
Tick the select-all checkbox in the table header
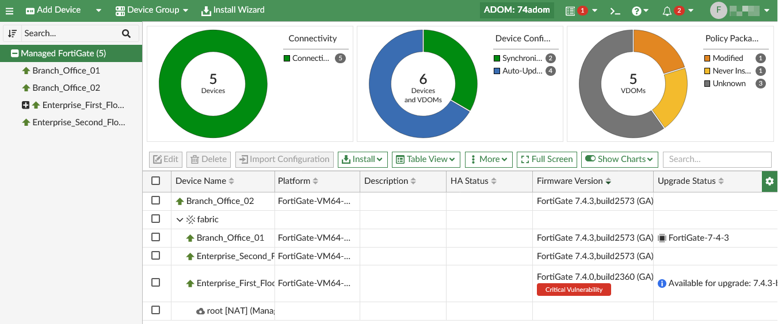coord(155,181)
